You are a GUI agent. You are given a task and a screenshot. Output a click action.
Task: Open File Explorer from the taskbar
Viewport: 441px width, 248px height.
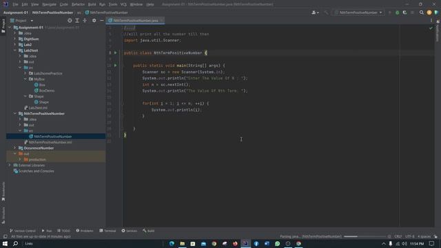point(182,243)
